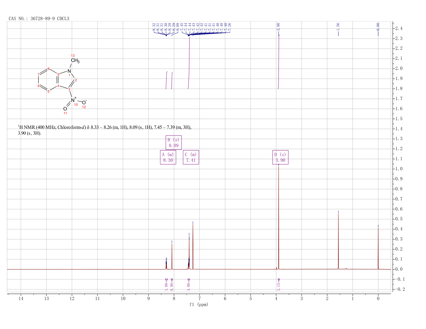This screenshot has height=329, width=426.
Task: Click the singlet peak at 8.09 ppm
Action: 172,256
